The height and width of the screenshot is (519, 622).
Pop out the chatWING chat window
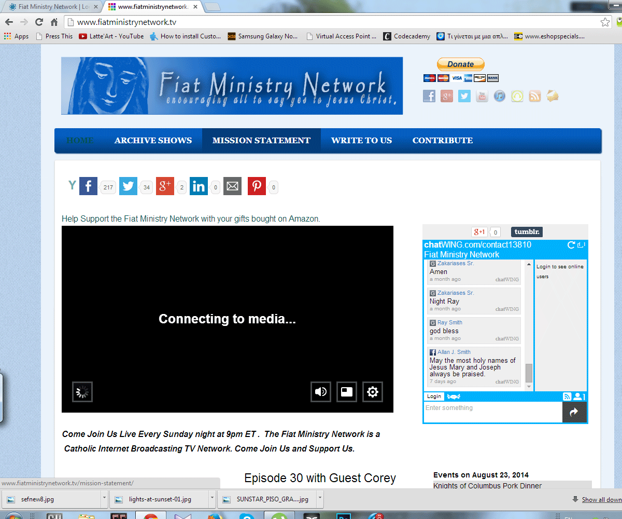tap(581, 245)
